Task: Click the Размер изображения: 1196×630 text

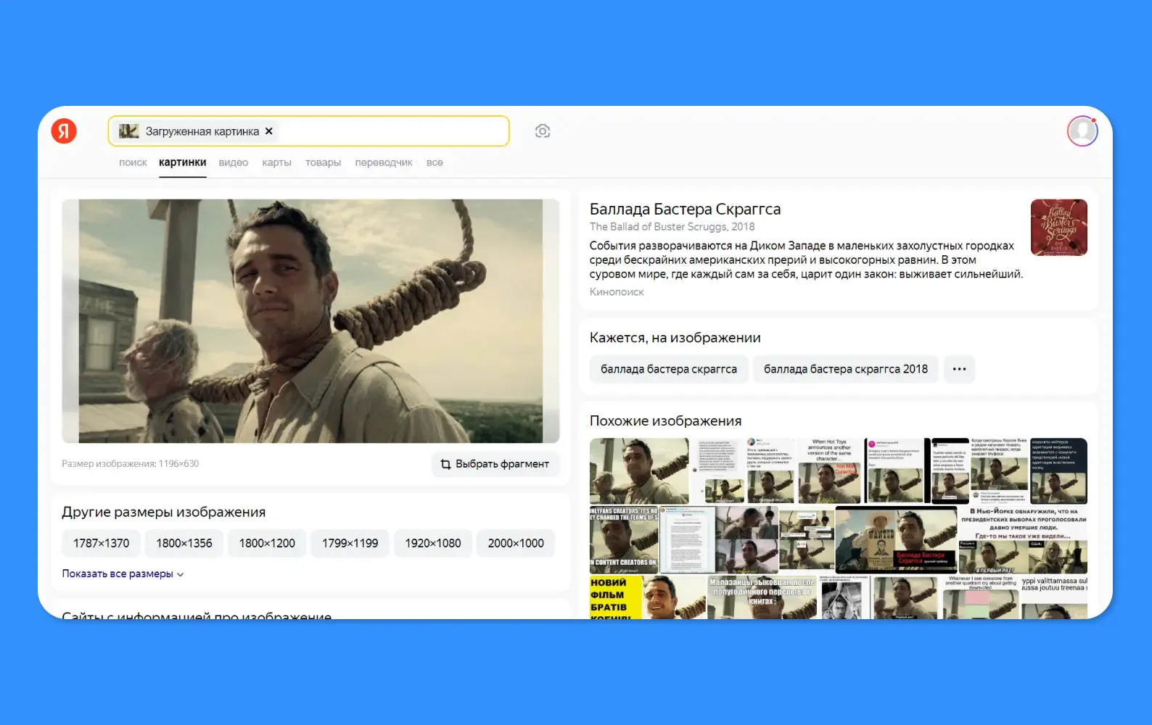Action: pyautogui.click(x=131, y=463)
